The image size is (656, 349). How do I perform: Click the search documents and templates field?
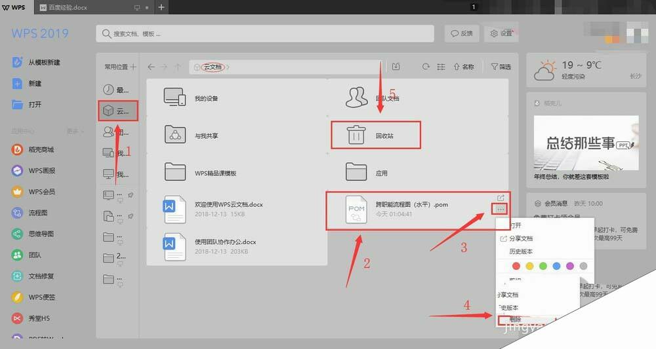click(265, 33)
